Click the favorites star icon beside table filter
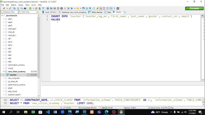This screenshot has width=205, height=115. [x=38, y=12]
